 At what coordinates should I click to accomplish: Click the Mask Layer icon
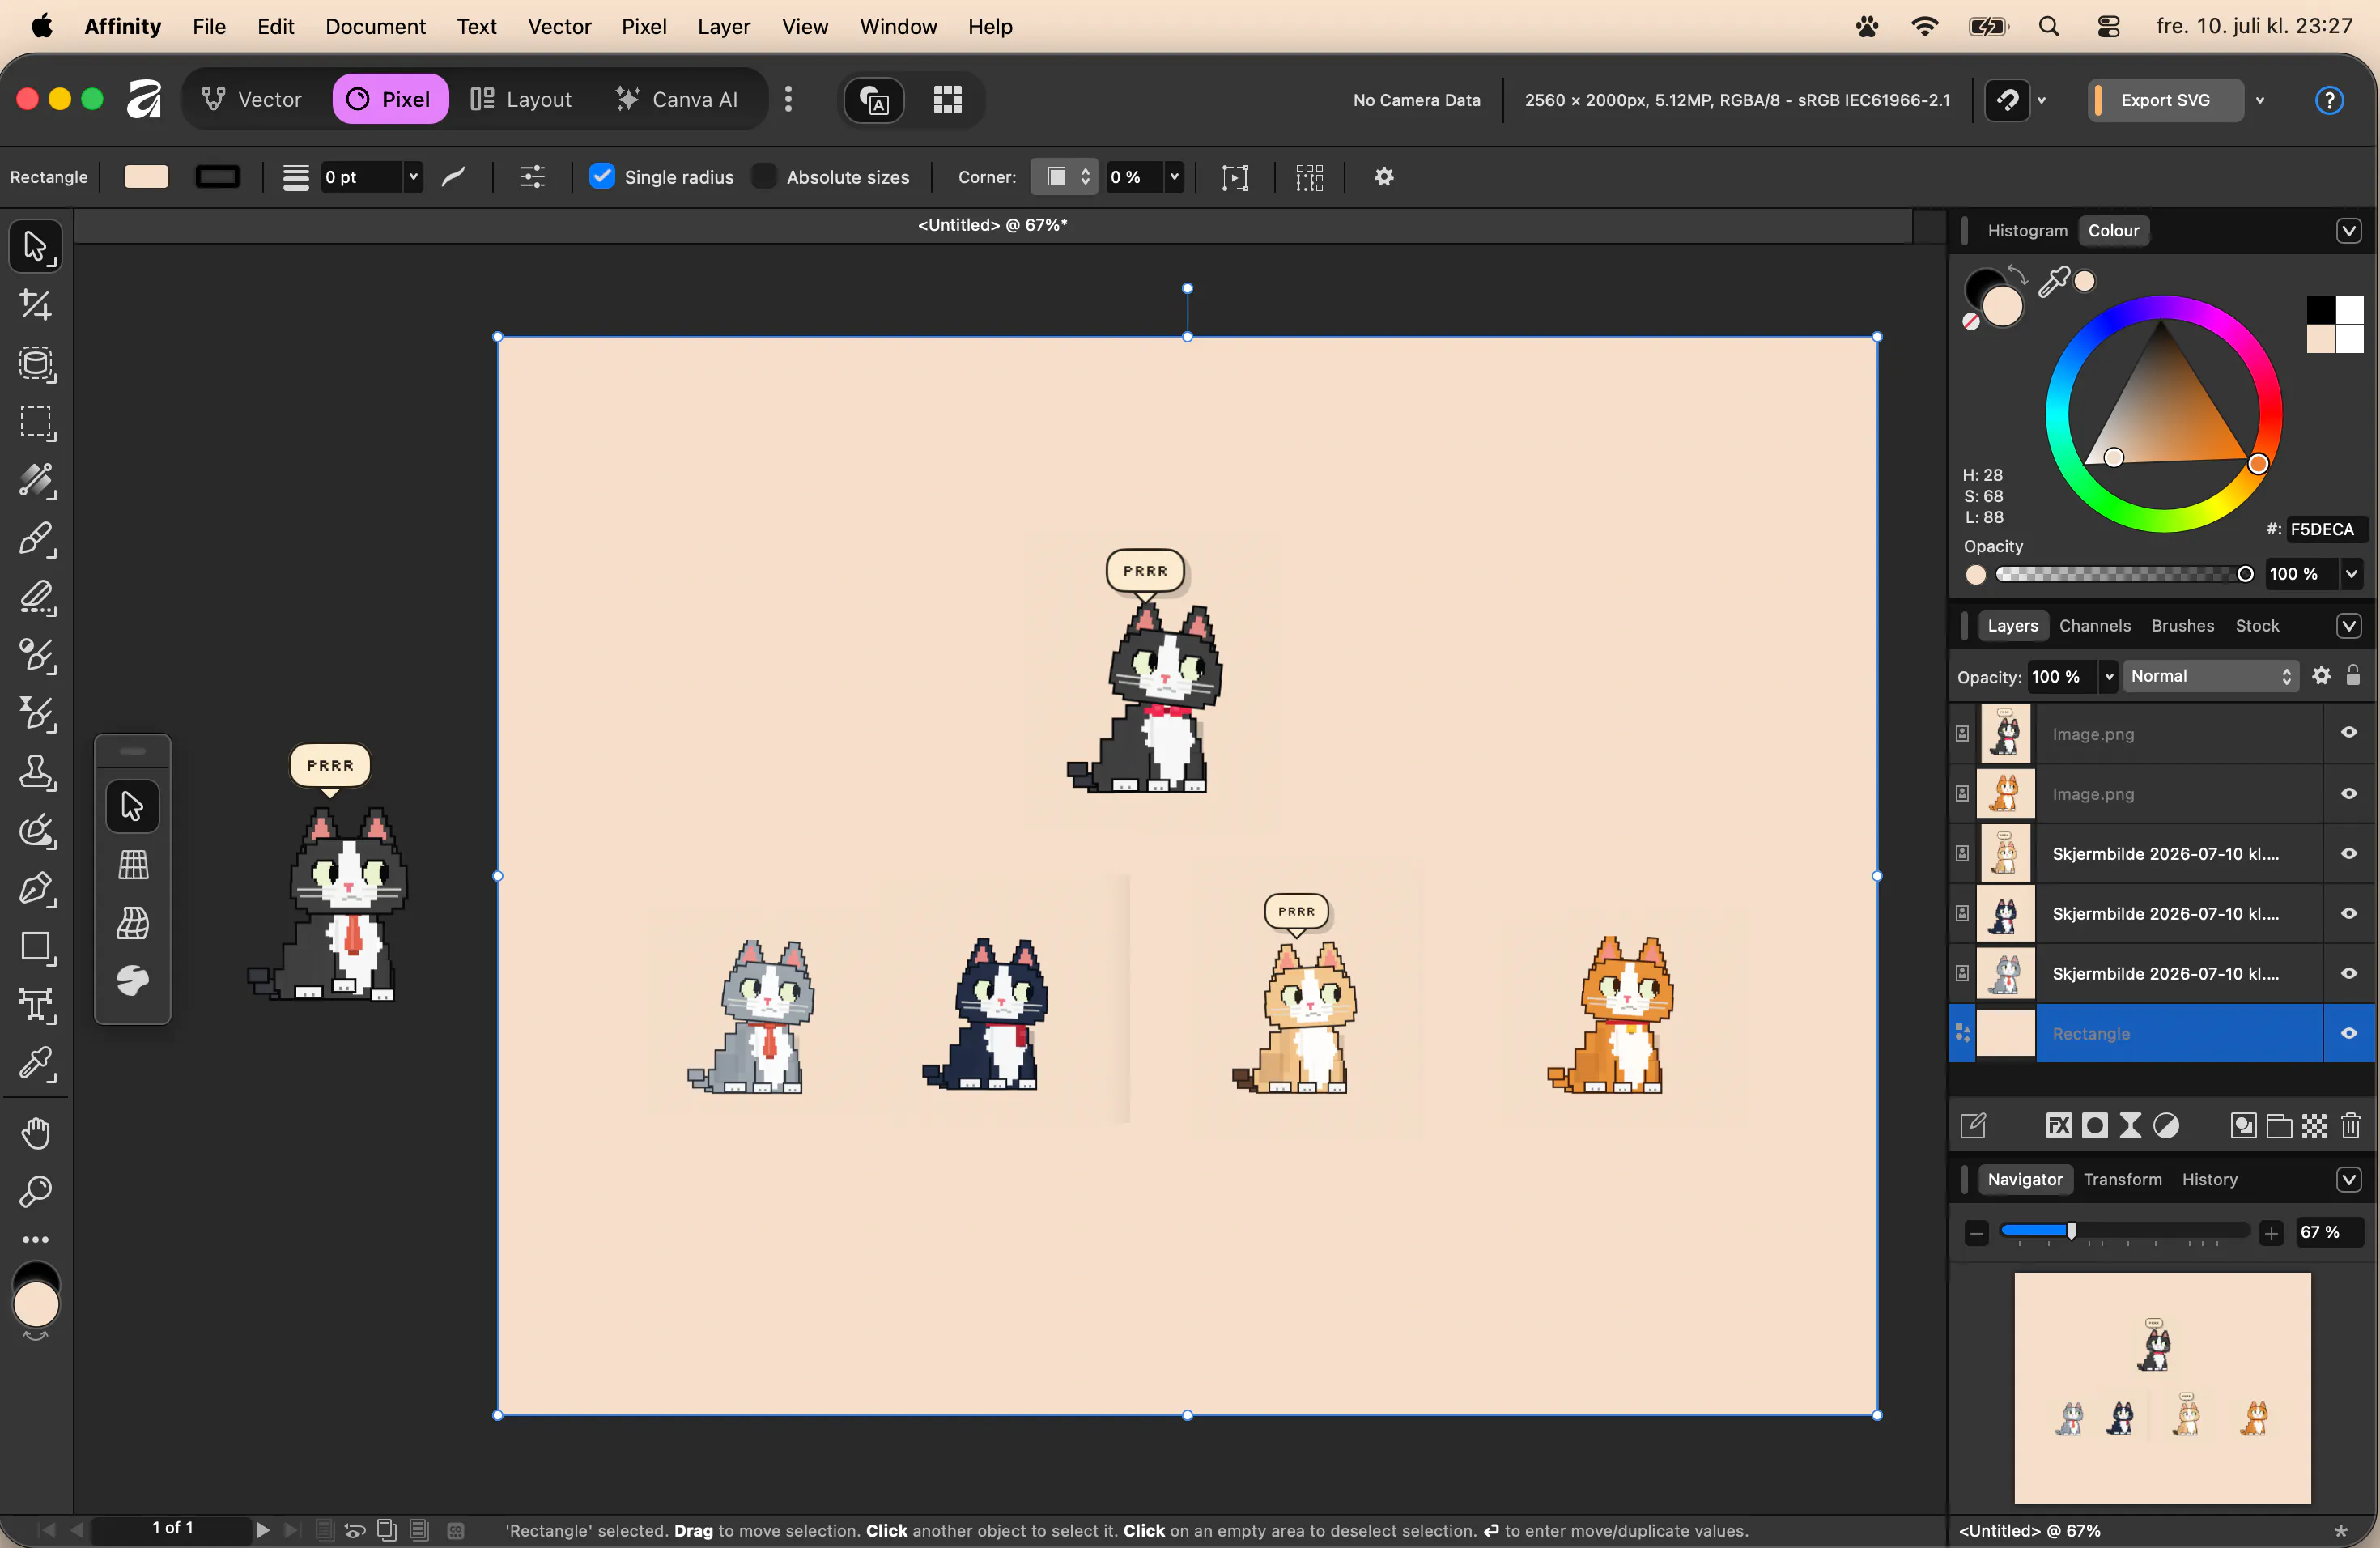click(x=2095, y=1126)
